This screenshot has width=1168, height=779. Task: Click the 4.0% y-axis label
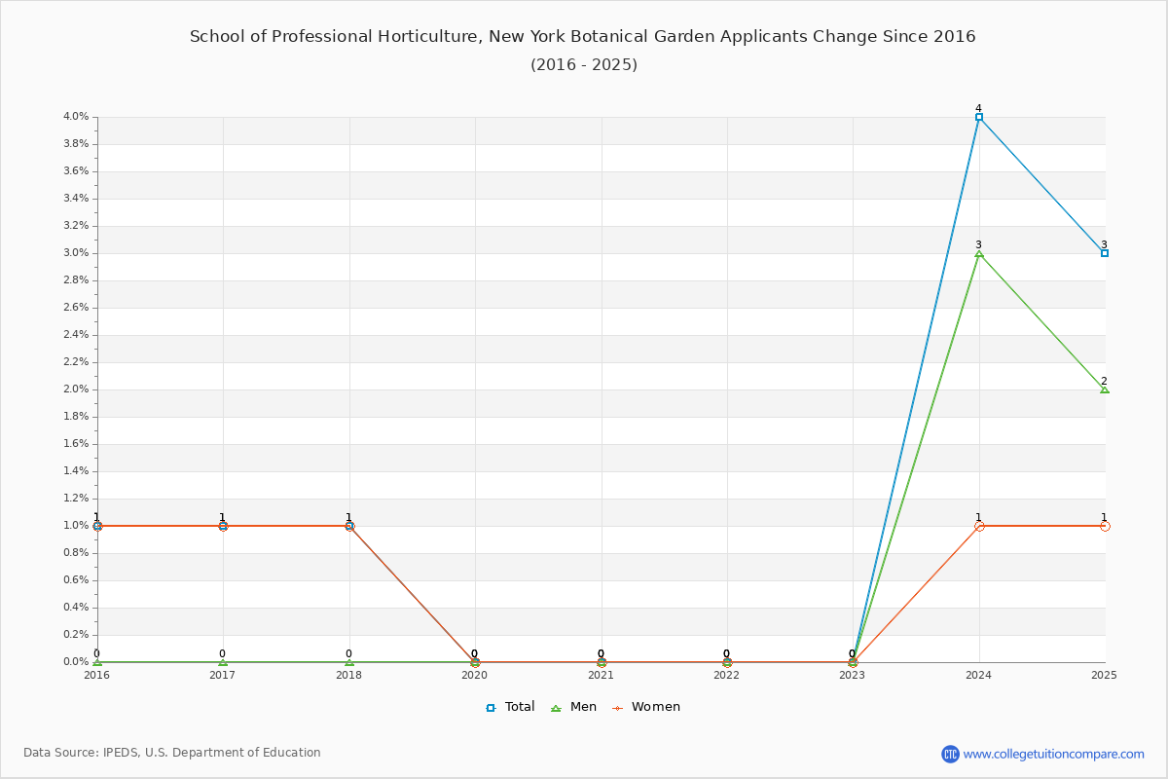[x=76, y=117]
